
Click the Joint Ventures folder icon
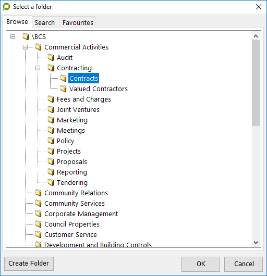pyautogui.click(x=51, y=109)
